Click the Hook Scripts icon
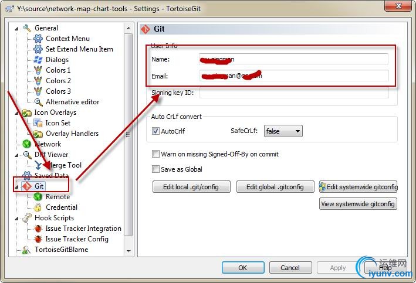Viewport: 416px width, 283px height. tap(27, 218)
